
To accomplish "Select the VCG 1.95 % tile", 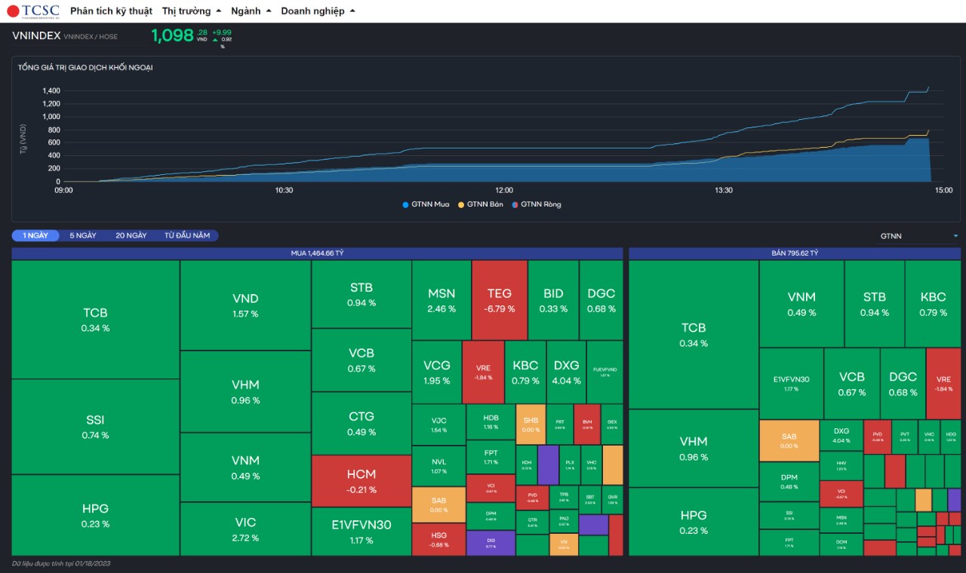I will pyautogui.click(x=436, y=372).
